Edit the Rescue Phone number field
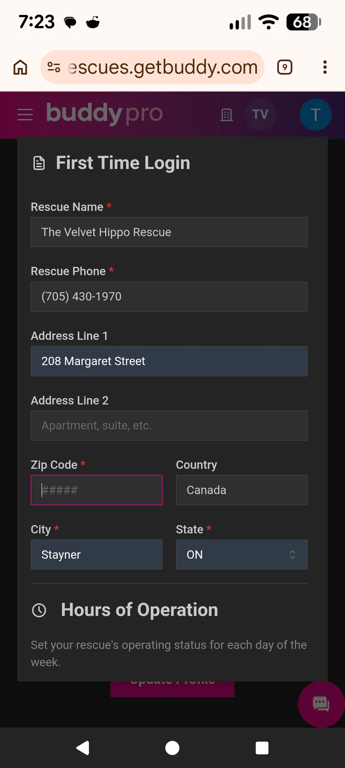Viewport: 345px width, 768px height. point(169,297)
